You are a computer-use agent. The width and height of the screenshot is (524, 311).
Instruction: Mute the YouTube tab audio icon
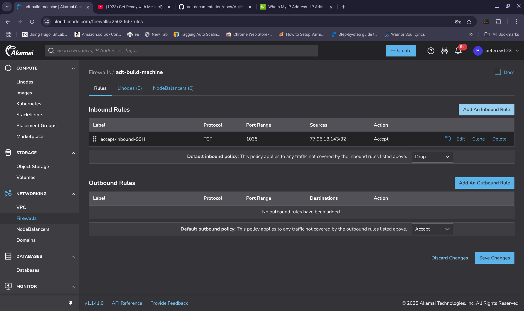point(160,7)
